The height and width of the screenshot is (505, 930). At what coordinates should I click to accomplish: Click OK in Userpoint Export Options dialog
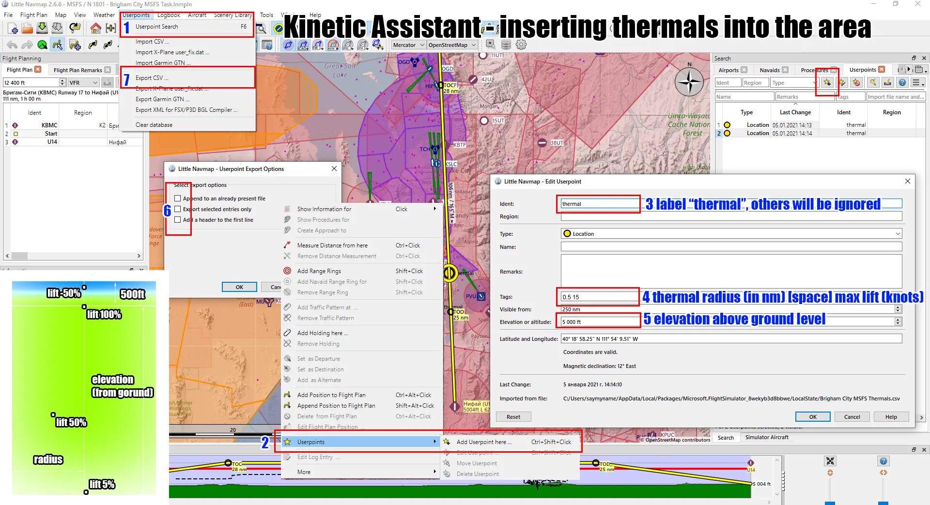239,287
